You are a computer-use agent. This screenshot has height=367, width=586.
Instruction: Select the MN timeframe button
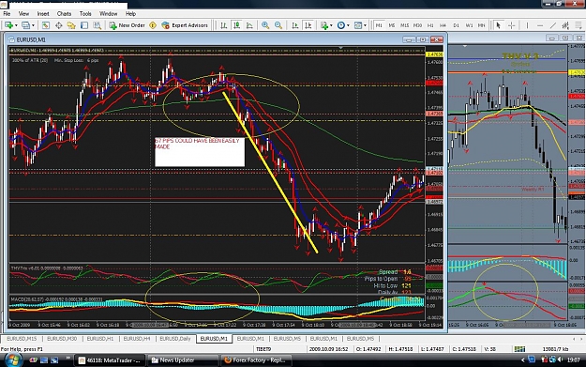click(x=482, y=25)
